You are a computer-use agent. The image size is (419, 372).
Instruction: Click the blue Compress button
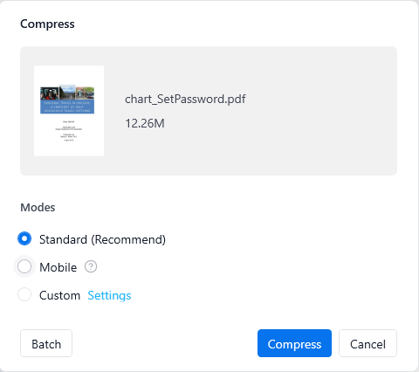tap(294, 343)
